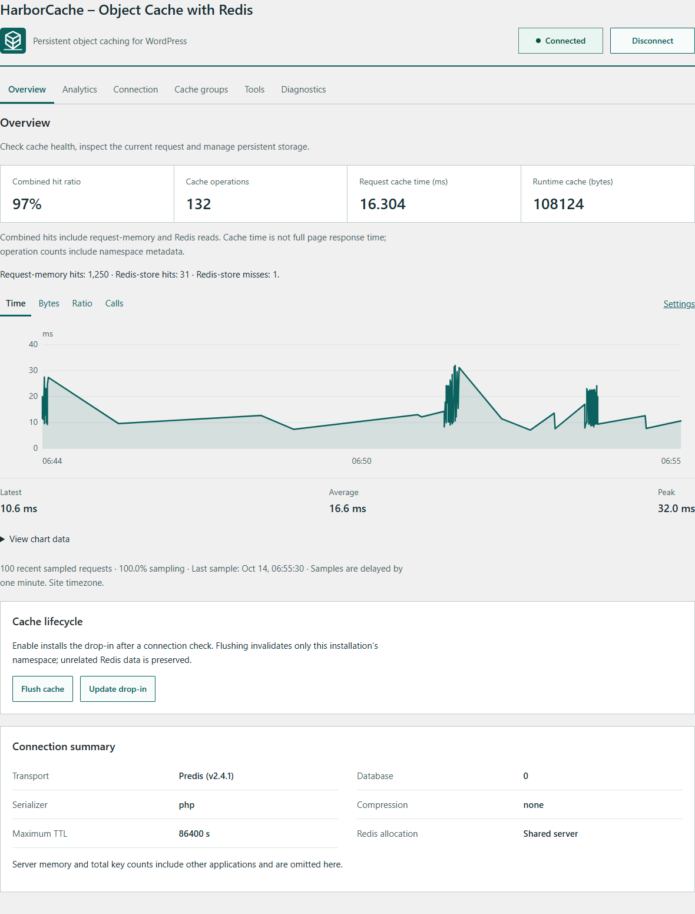This screenshot has width=695, height=914.
Task: Open the Diagnostics tab
Action: pos(303,90)
